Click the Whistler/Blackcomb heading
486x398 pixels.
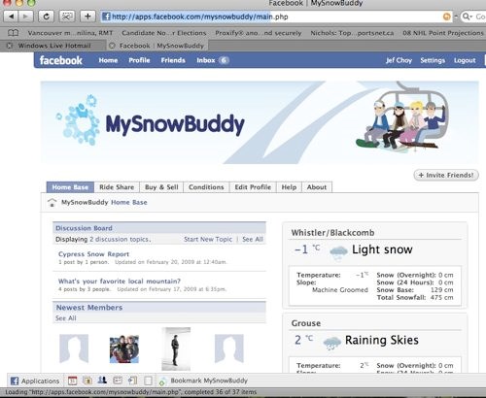coord(332,233)
